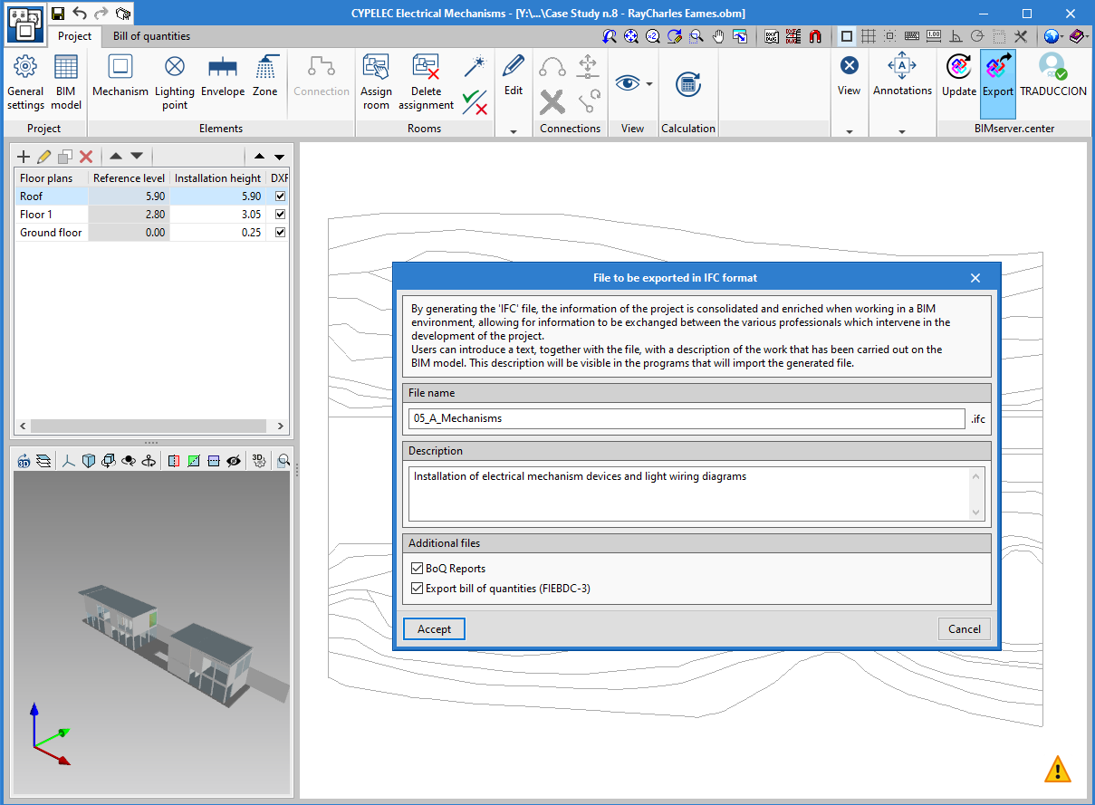Select the Floor 1 row

(x=152, y=215)
